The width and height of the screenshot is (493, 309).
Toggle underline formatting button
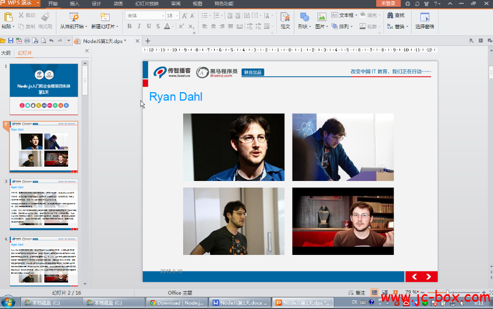coord(149,26)
